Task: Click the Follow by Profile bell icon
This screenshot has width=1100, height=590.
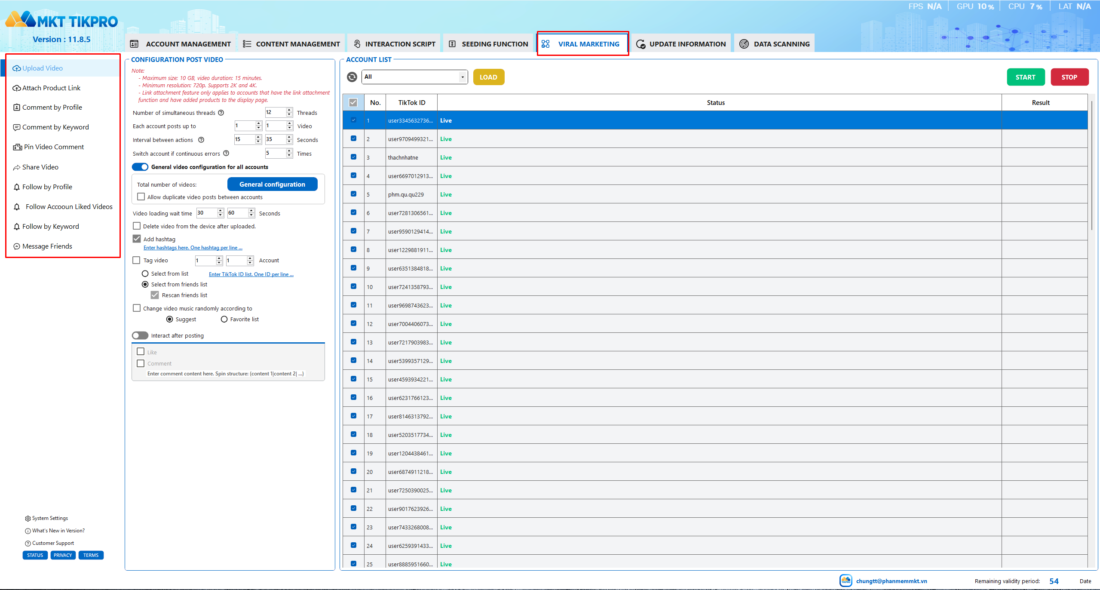Action: [17, 187]
